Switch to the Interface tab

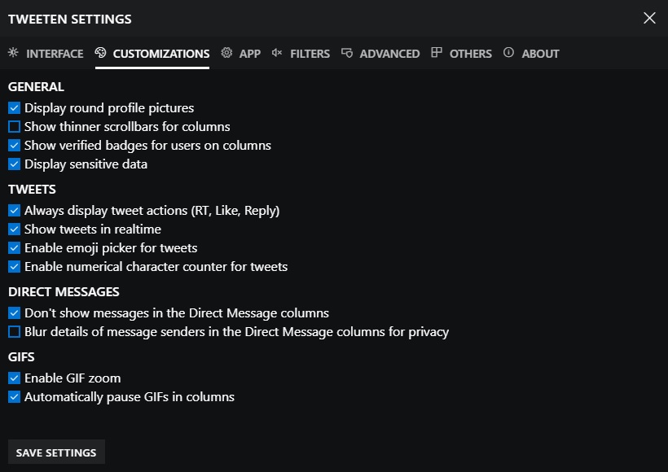(54, 54)
